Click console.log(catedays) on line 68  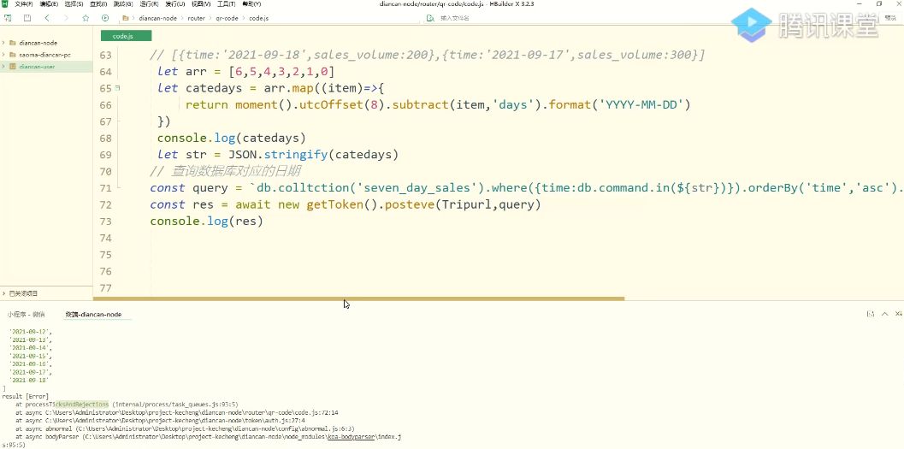(x=232, y=139)
